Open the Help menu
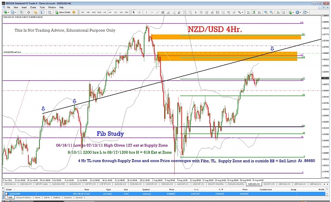This screenshot has width=331, height=202. coord(61,7)
